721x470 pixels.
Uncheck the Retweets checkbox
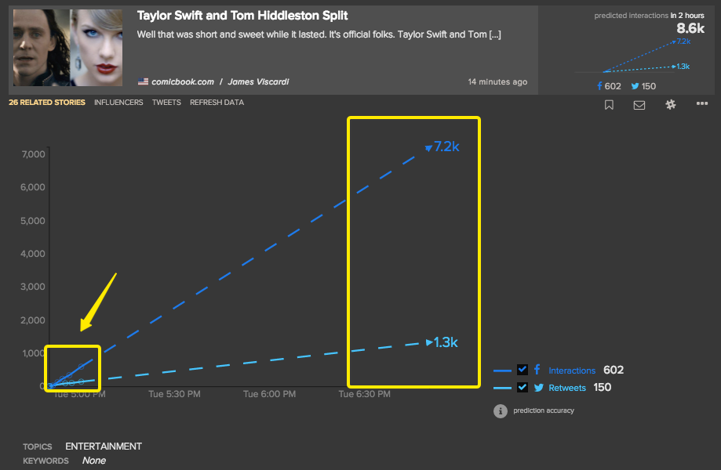[x=523, y=387]
